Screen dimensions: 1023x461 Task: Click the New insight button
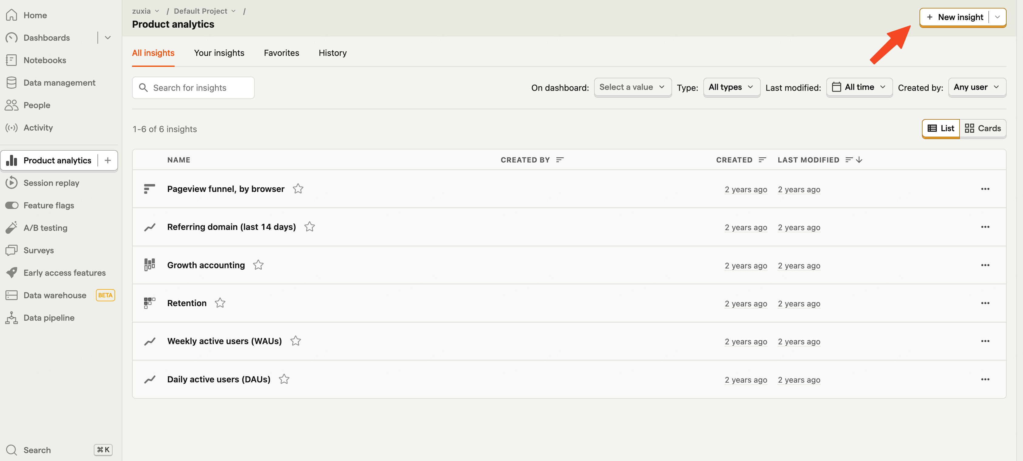955,17
